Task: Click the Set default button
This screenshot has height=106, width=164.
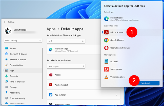Action: [x=146, y=83]
